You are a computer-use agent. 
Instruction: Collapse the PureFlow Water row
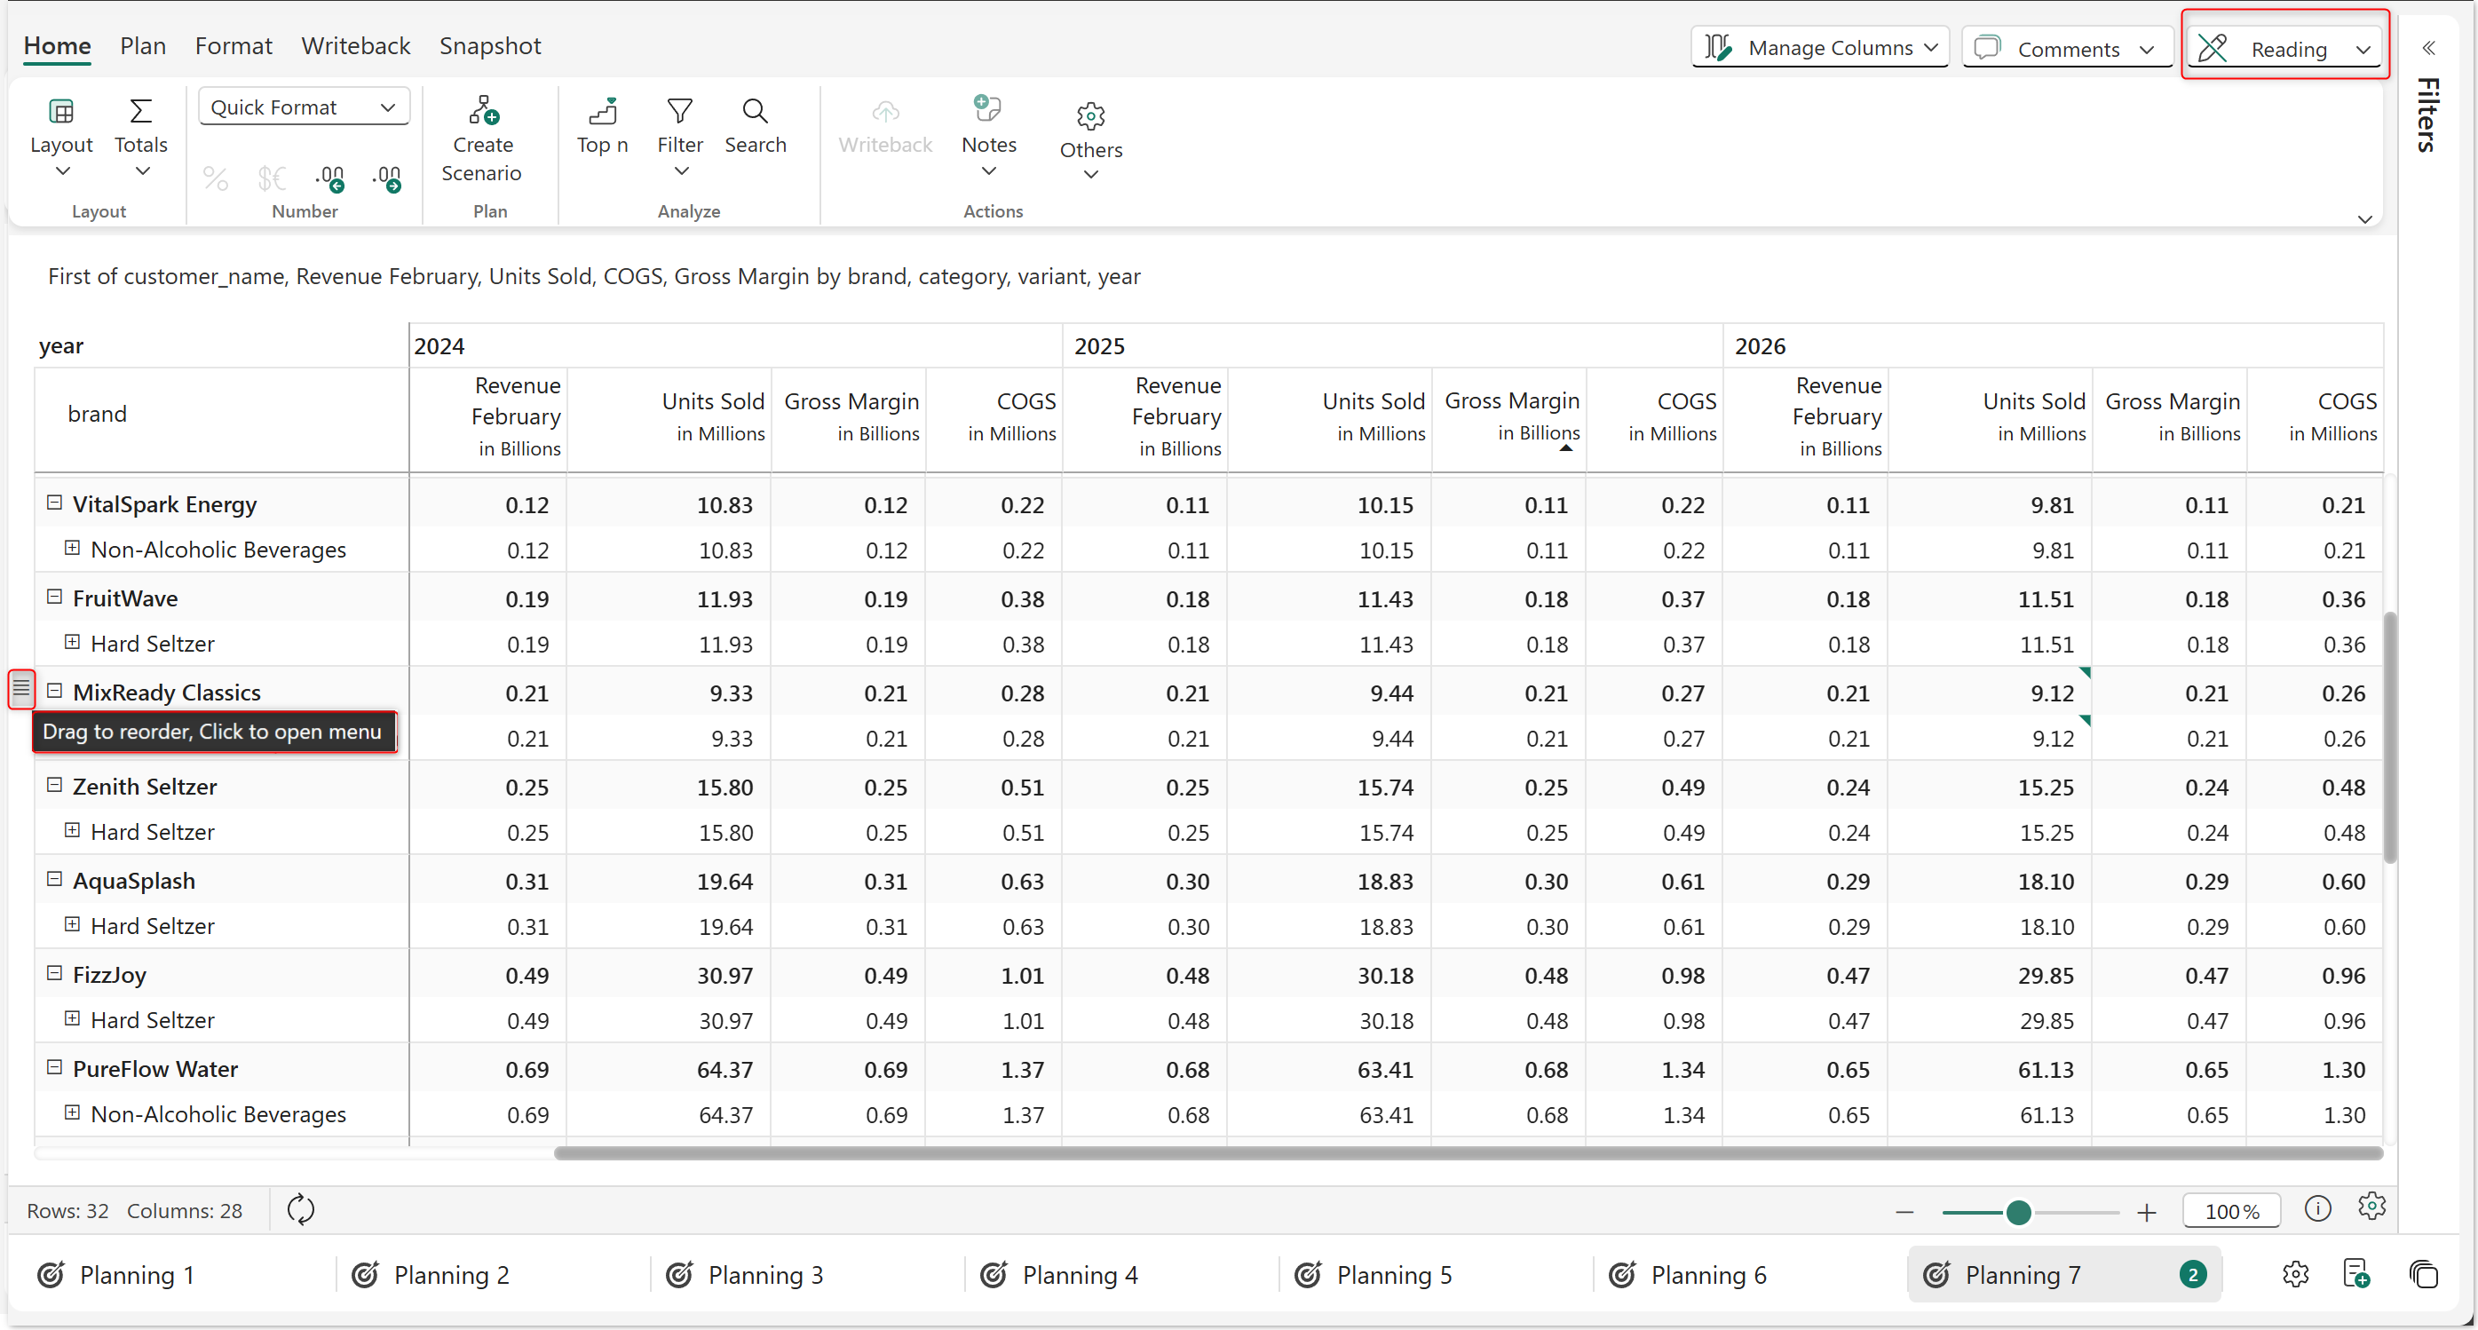tap(55, 1067)
